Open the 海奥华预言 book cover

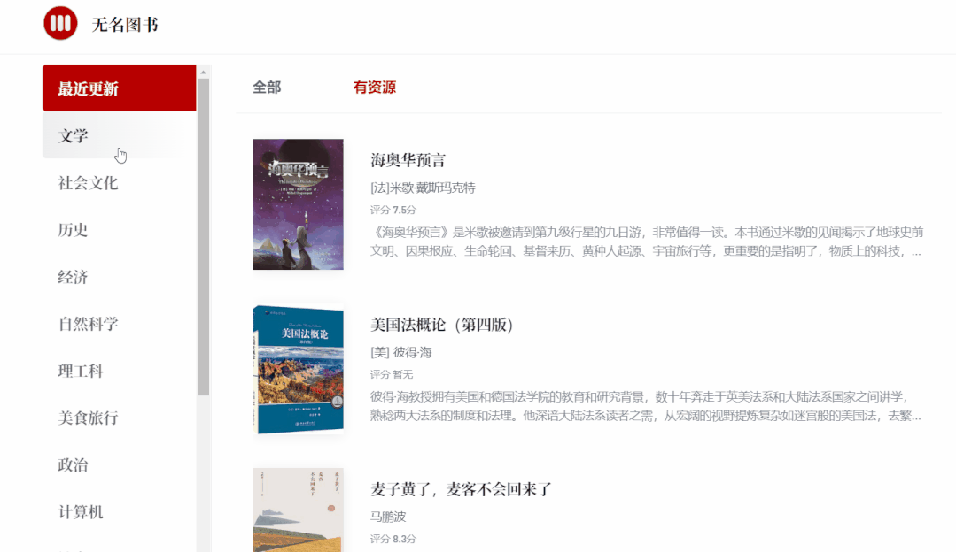[x=298, y=204]
